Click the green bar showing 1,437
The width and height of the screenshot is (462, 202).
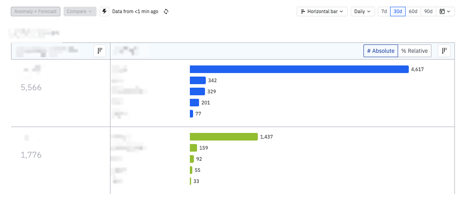pos(224,137)
